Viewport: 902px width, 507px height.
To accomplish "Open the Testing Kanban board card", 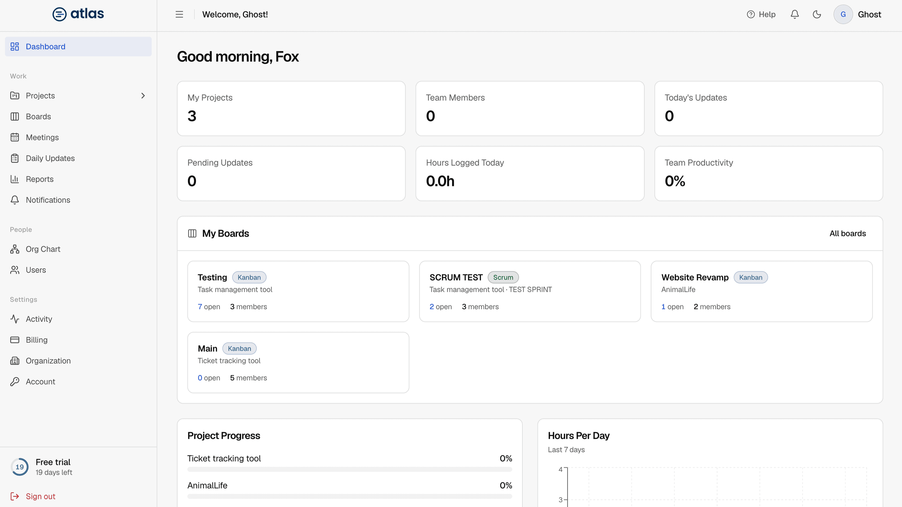I will [x=298, y=291].
